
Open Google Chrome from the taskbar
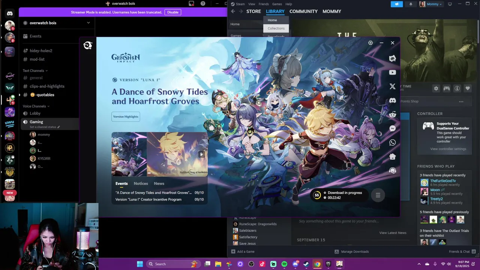[x=317, y=264]
